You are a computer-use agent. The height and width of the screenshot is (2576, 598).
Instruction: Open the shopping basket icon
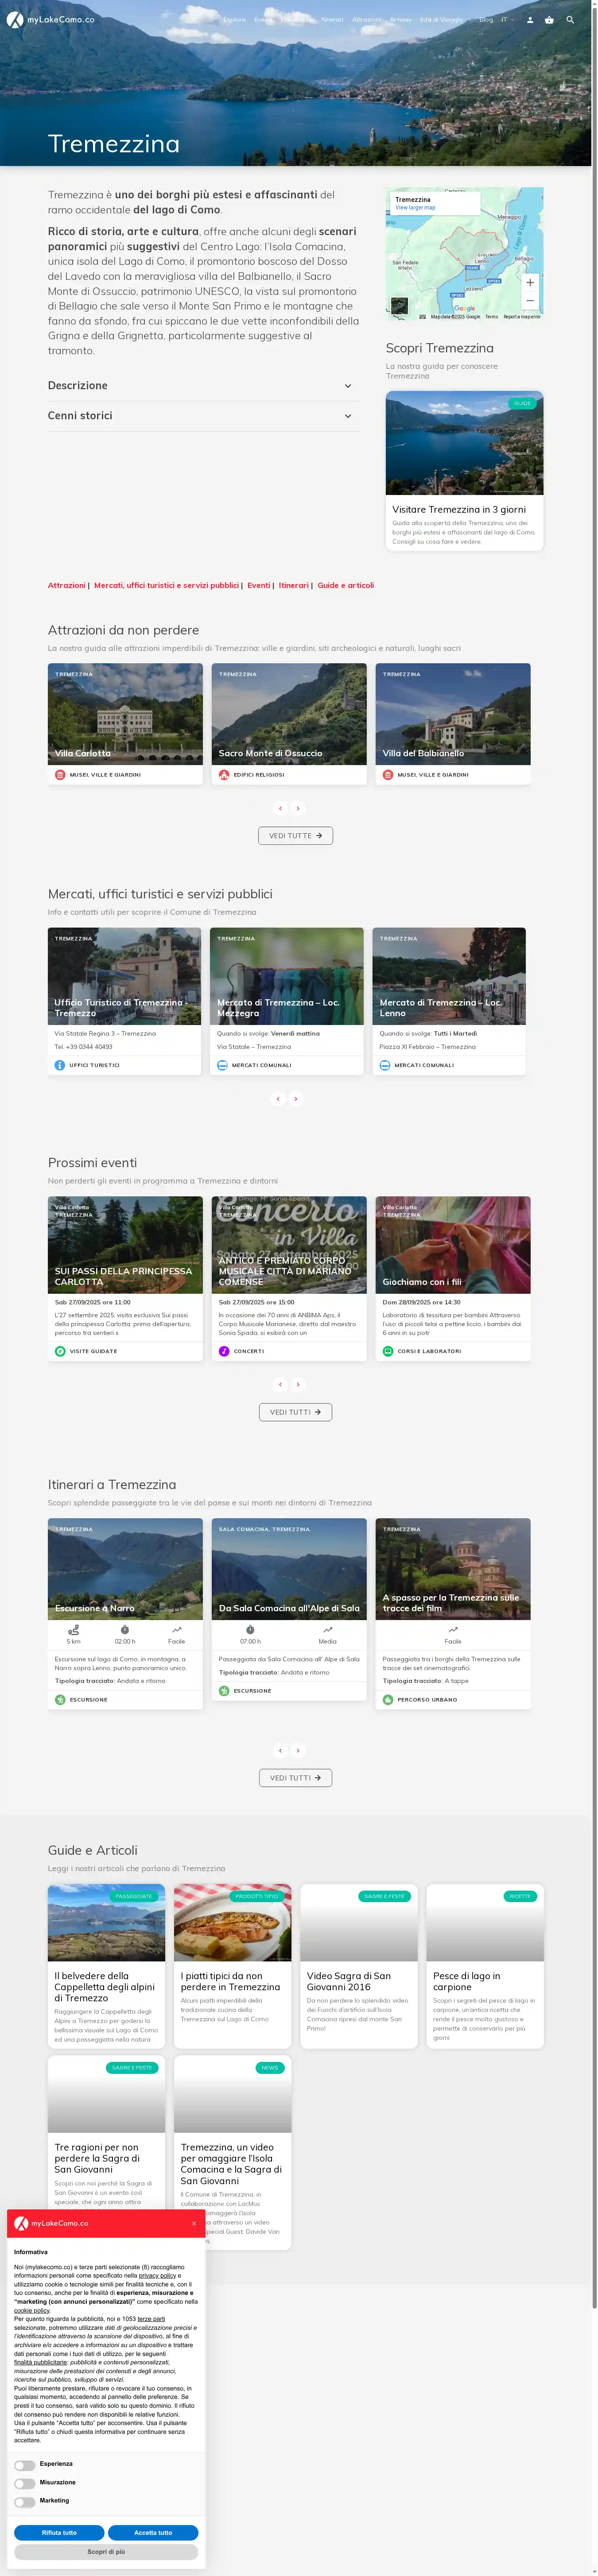(x=549, y=20)
